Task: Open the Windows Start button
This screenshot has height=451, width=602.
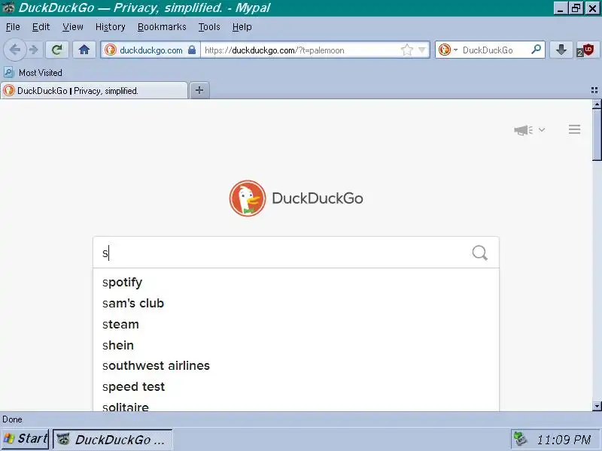Action: [x=25, y=439]
